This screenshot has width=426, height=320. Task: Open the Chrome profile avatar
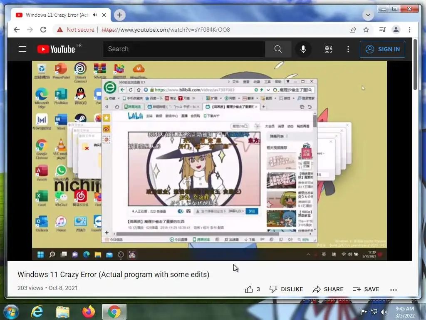tap(396, 30)
